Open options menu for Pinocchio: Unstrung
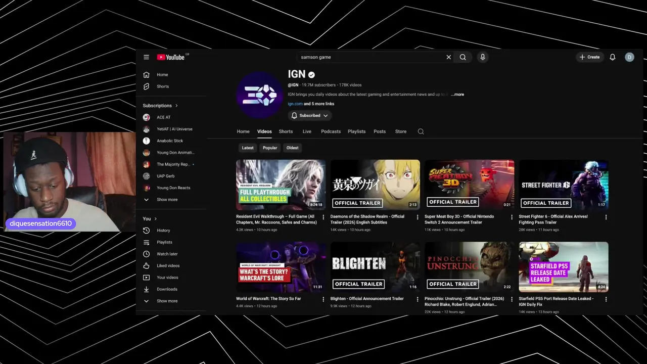 [x=512, y=299]
